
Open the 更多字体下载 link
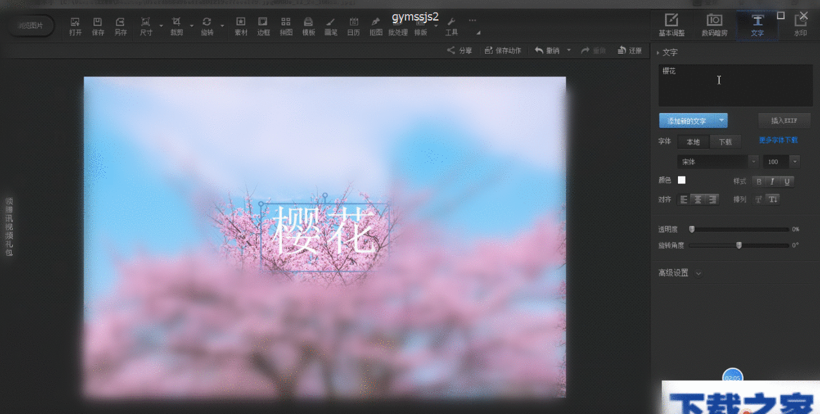(778, 141)
